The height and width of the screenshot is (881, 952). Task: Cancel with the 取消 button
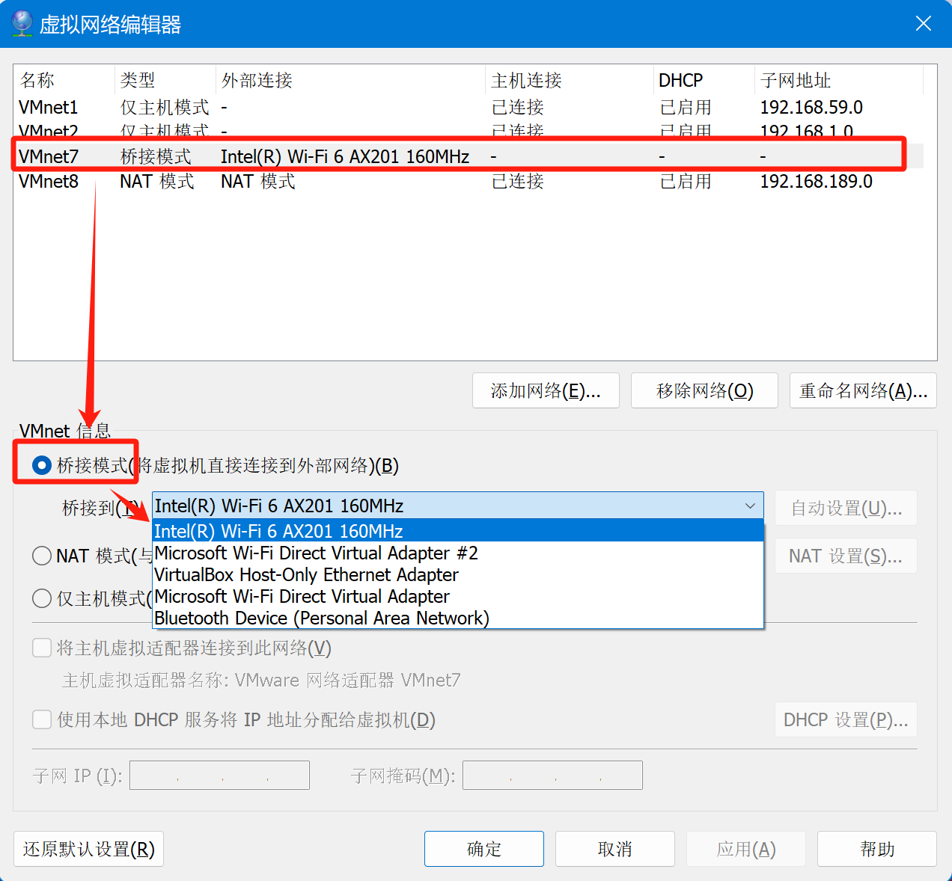tap(615, 849)
